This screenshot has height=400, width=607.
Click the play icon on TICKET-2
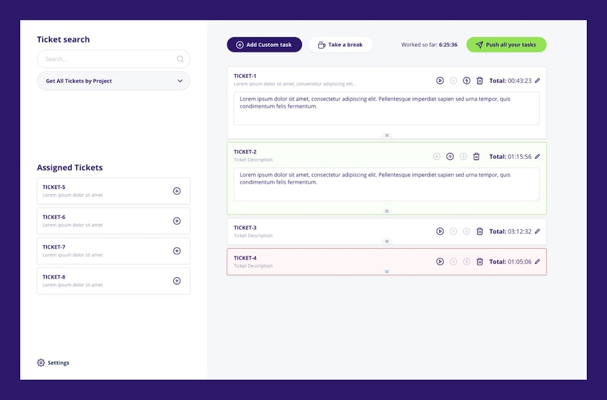coord(437,156)
